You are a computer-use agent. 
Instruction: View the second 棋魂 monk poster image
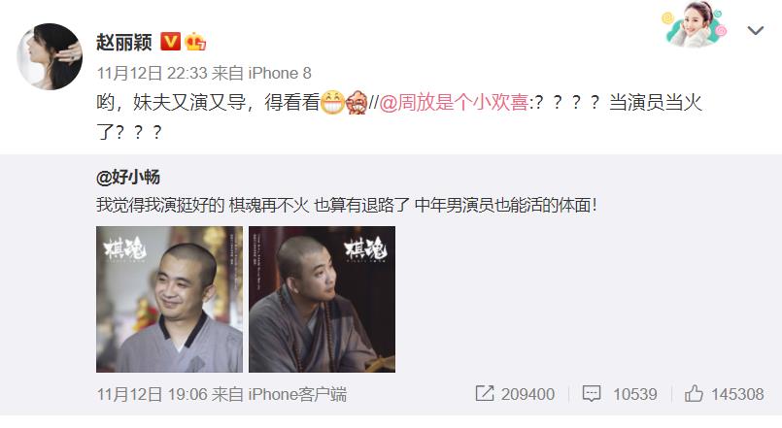(x=323, y=300)
